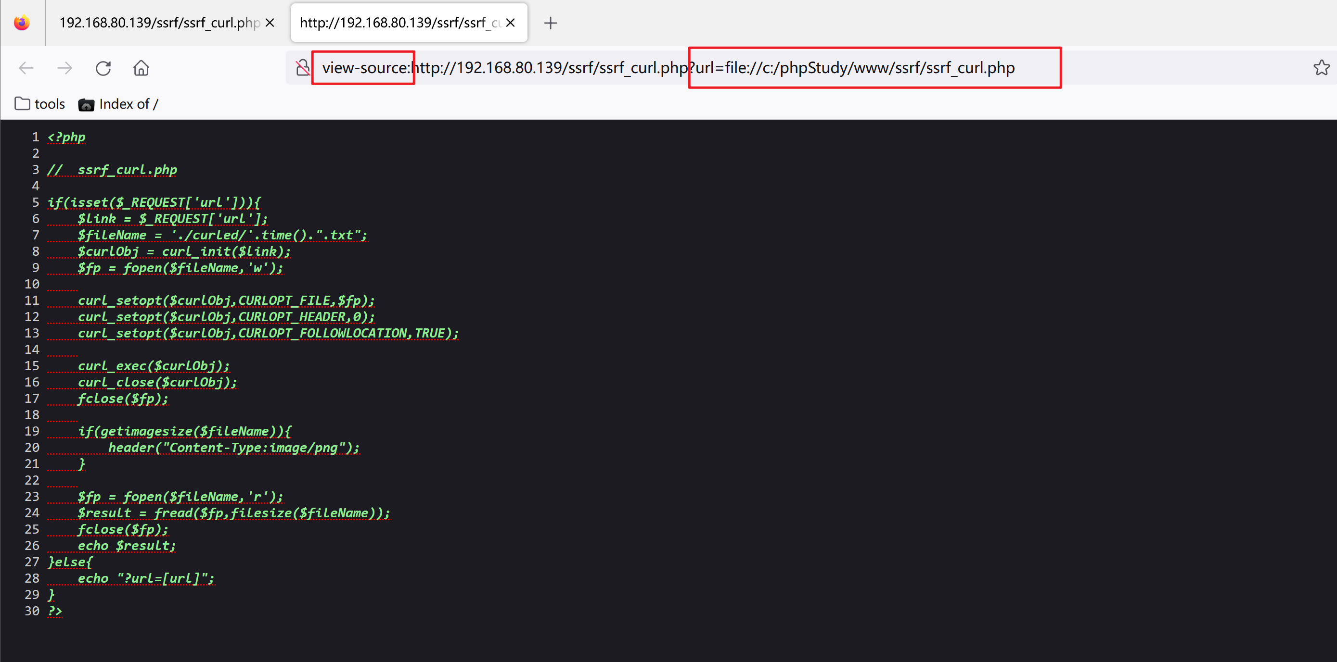The width and height of the screenshot is (1337, 662).
Task: Click line '$fp = fopen($fileName,'r');'
Action: [x=180, y=497]
